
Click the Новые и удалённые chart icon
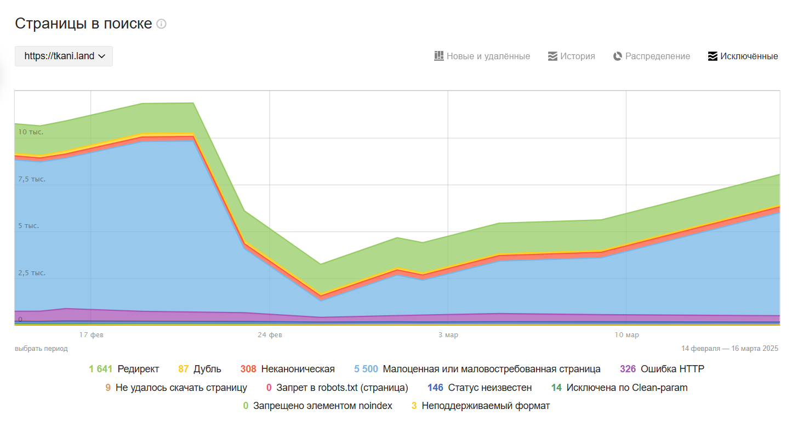[x=438, y=56]
